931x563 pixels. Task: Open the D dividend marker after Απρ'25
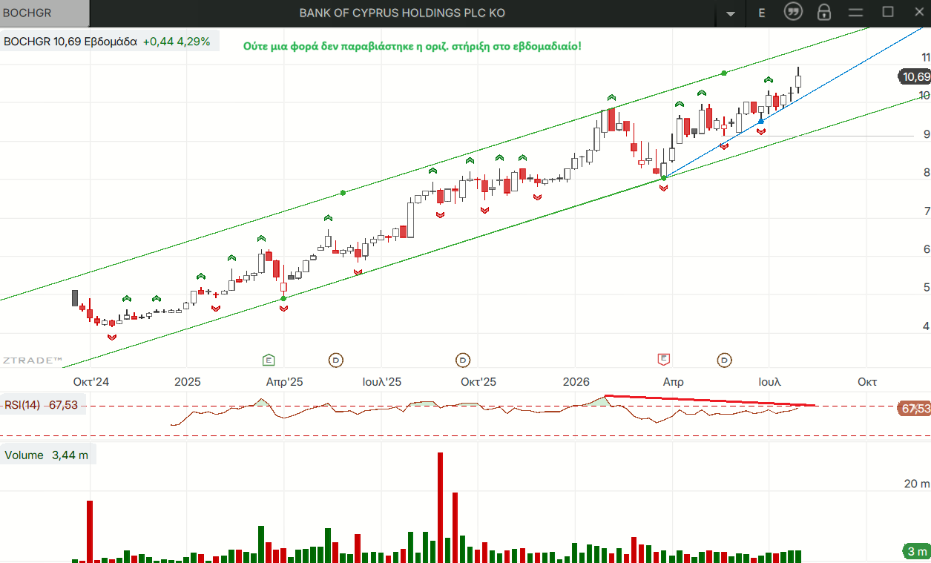[x=336, y=360]
